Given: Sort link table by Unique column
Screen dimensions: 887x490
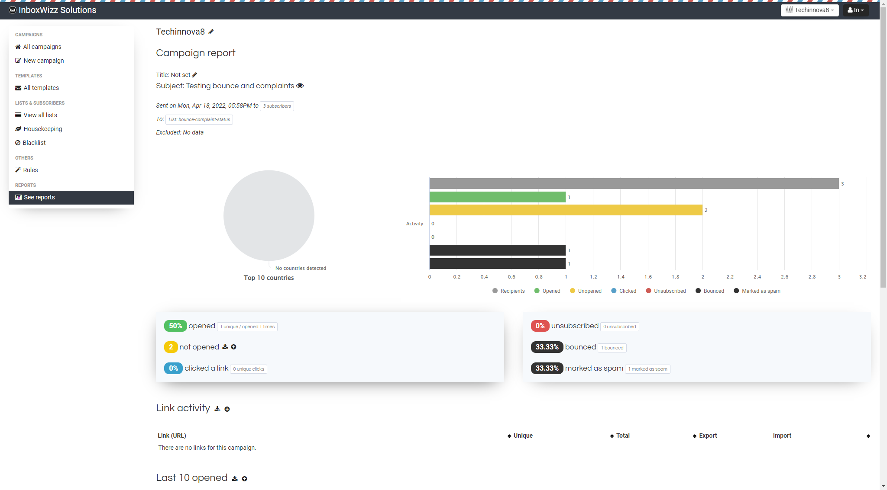Looking at the screenshot, I should pyautogui.click(x=523, y=436).
